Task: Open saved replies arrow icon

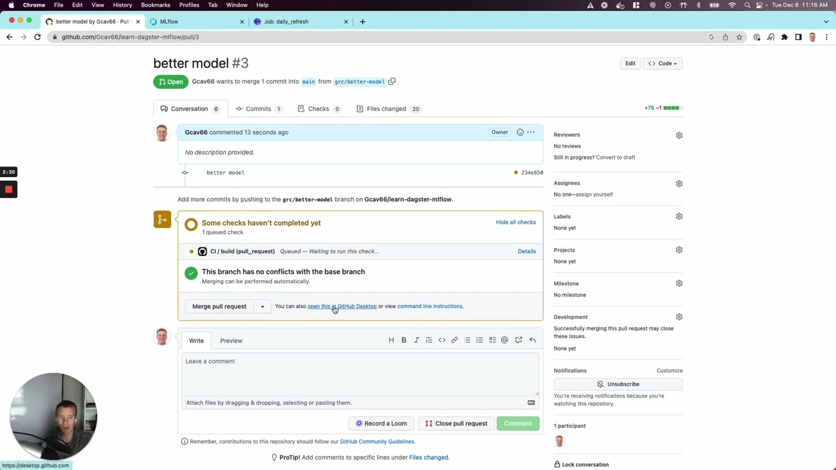Action: (x=532, y=340)
